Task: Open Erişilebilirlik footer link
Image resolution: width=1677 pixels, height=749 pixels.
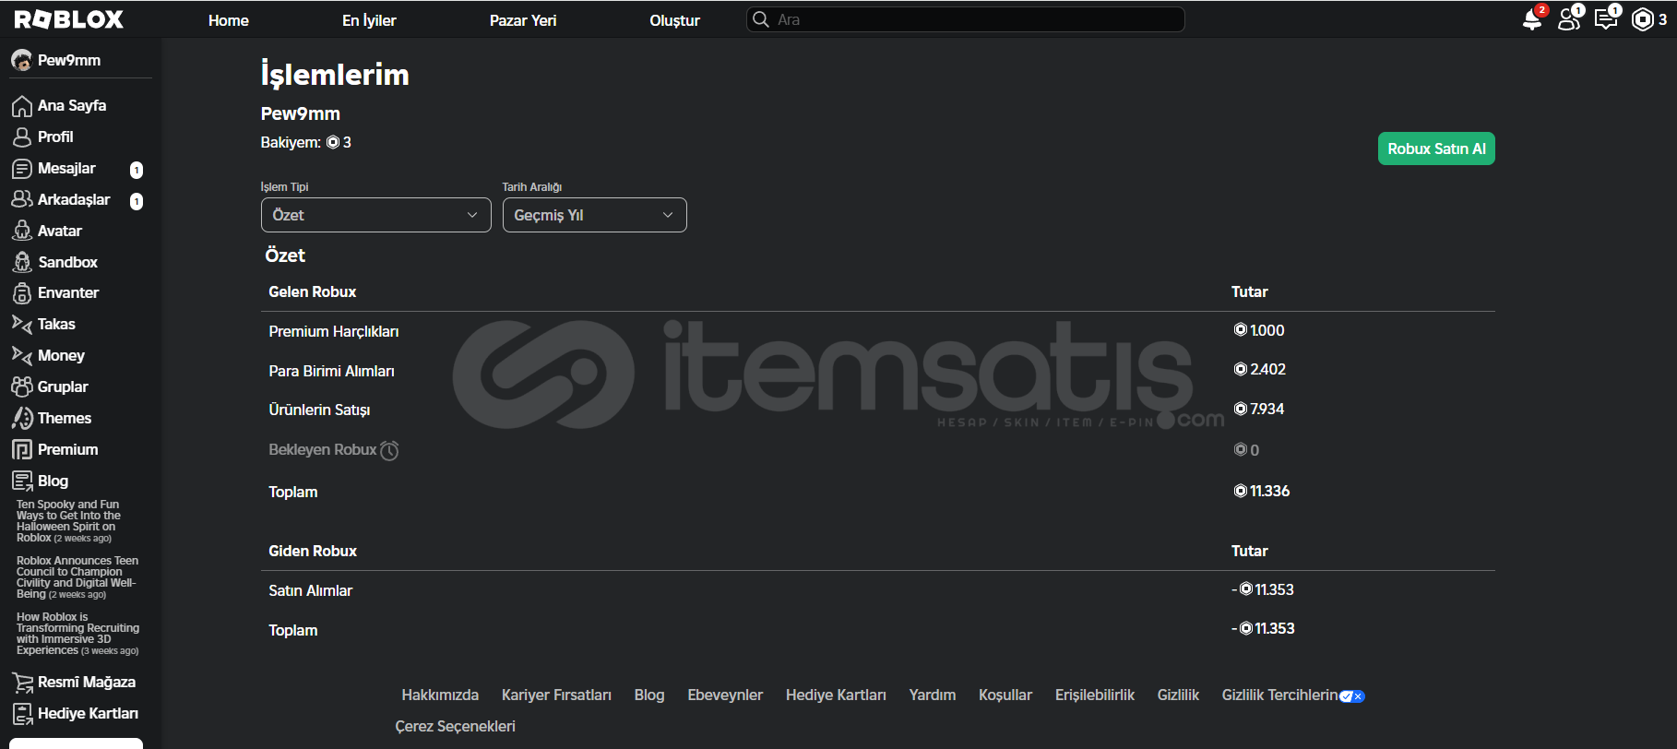Action: [1095, 695]
